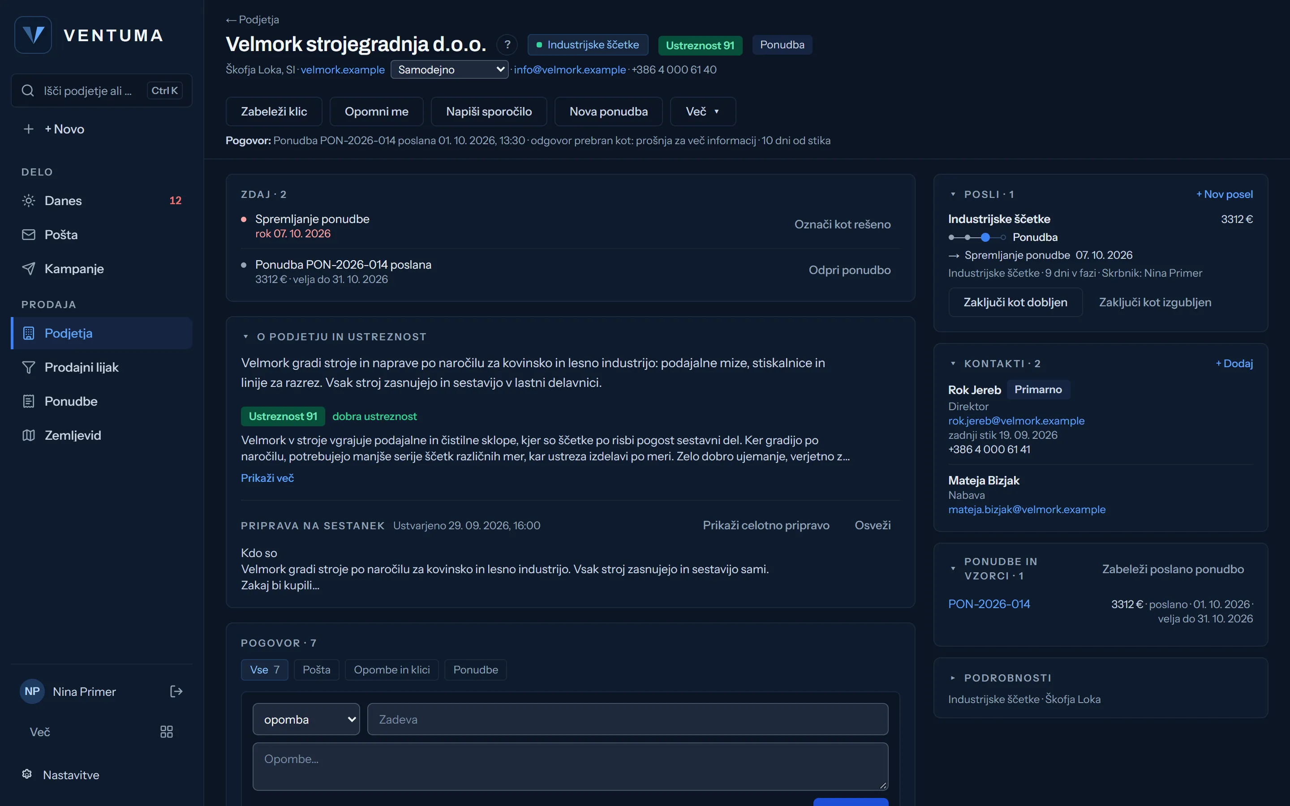Viewport: 1290px width, 806px height.
Task: Collapse the Posli section
Action: click(x=953, y=195)
